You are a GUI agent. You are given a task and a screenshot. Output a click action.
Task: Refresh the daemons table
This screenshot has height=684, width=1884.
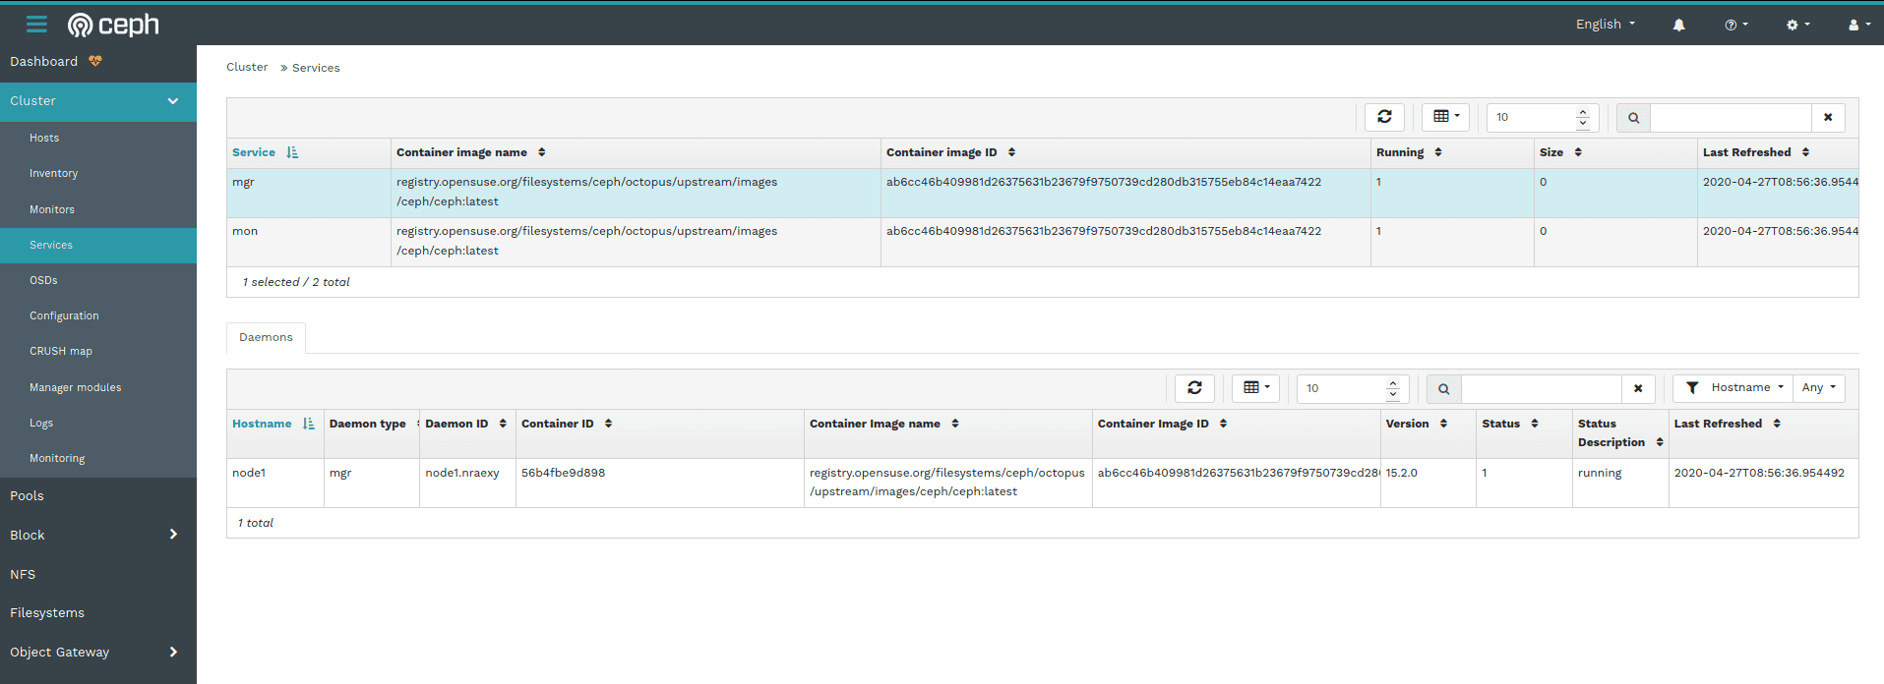coord(1194,388)
